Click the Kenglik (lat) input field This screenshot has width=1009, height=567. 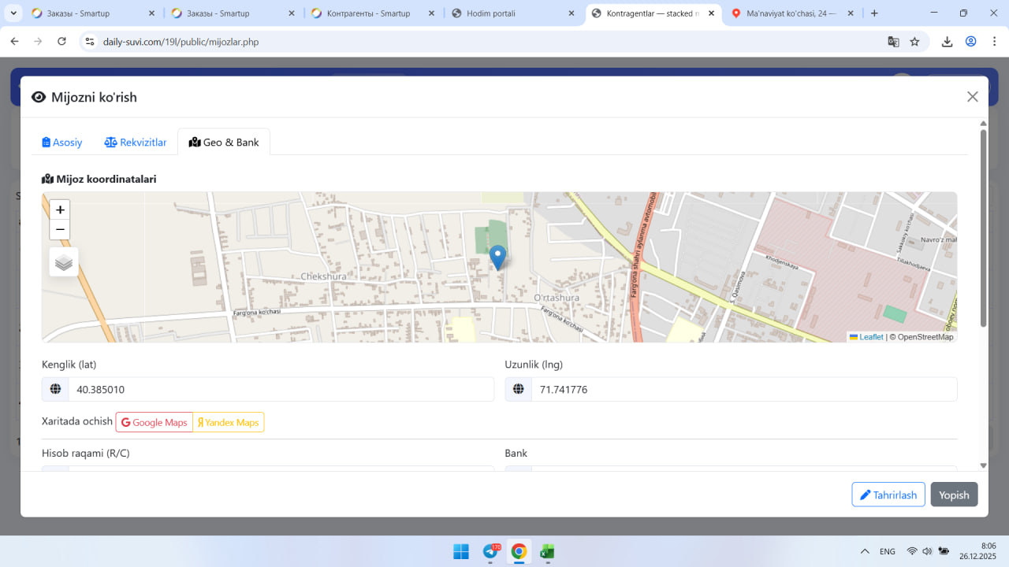pyautogui.click(x=281, y=389)
